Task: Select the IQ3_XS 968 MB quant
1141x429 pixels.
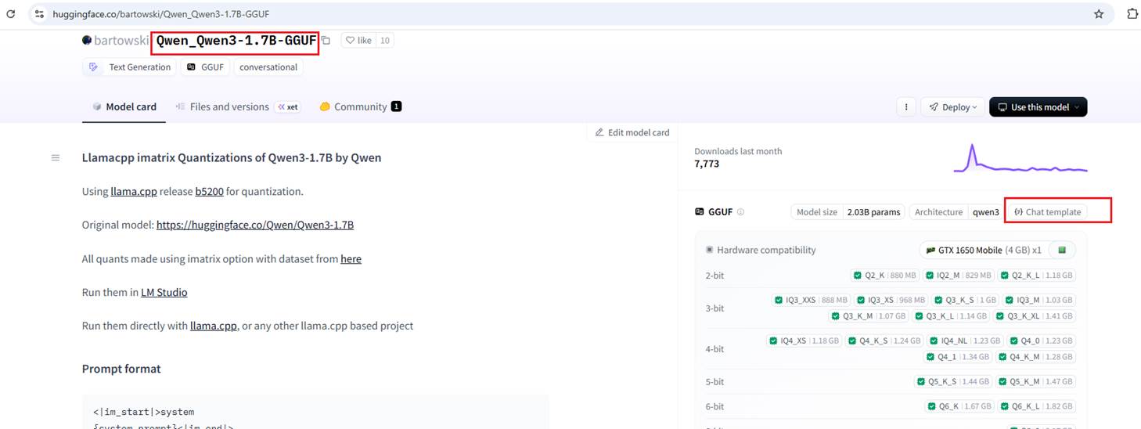Action: point(891,300)
